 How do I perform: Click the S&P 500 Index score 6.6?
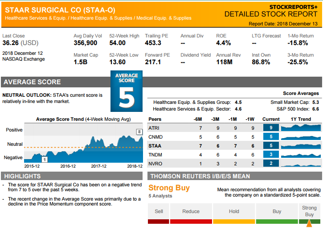click(x=315, y=109)
